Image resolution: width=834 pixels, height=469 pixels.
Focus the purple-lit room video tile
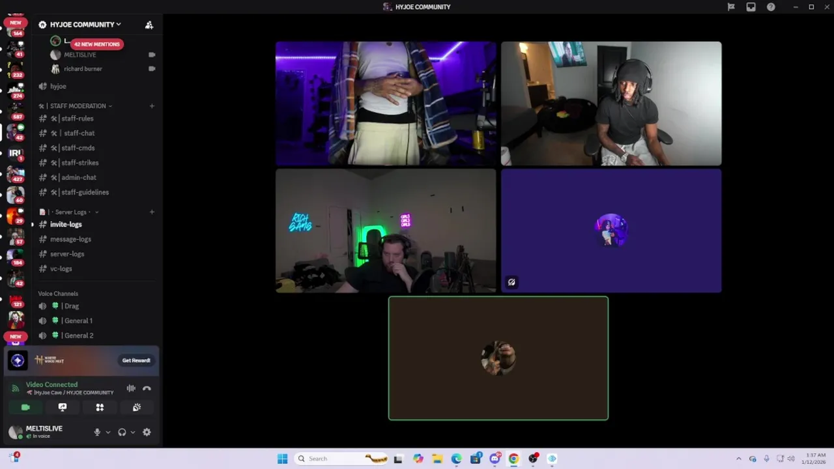(386, 104)
